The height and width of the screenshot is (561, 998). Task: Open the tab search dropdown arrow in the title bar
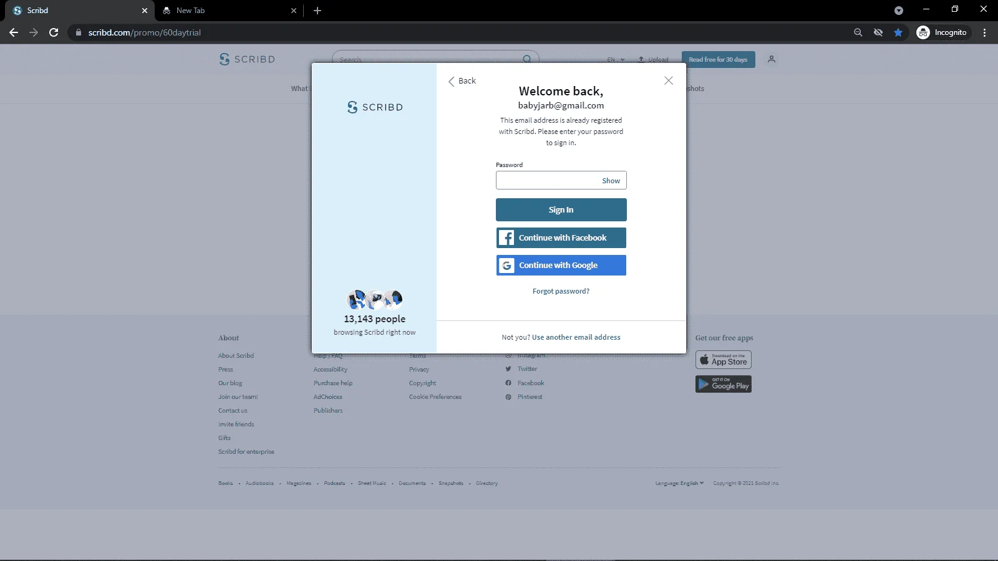[x=899, y=11]
